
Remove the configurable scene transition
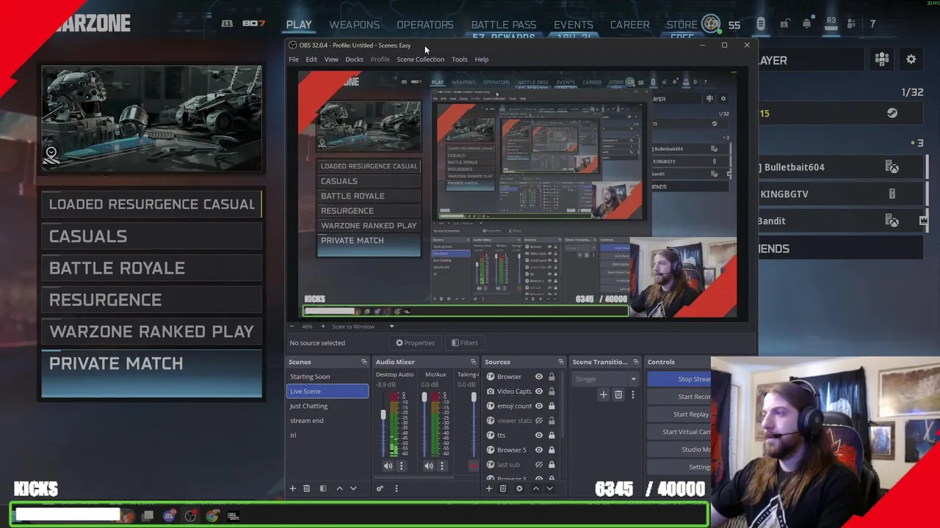tap(618, 395)
